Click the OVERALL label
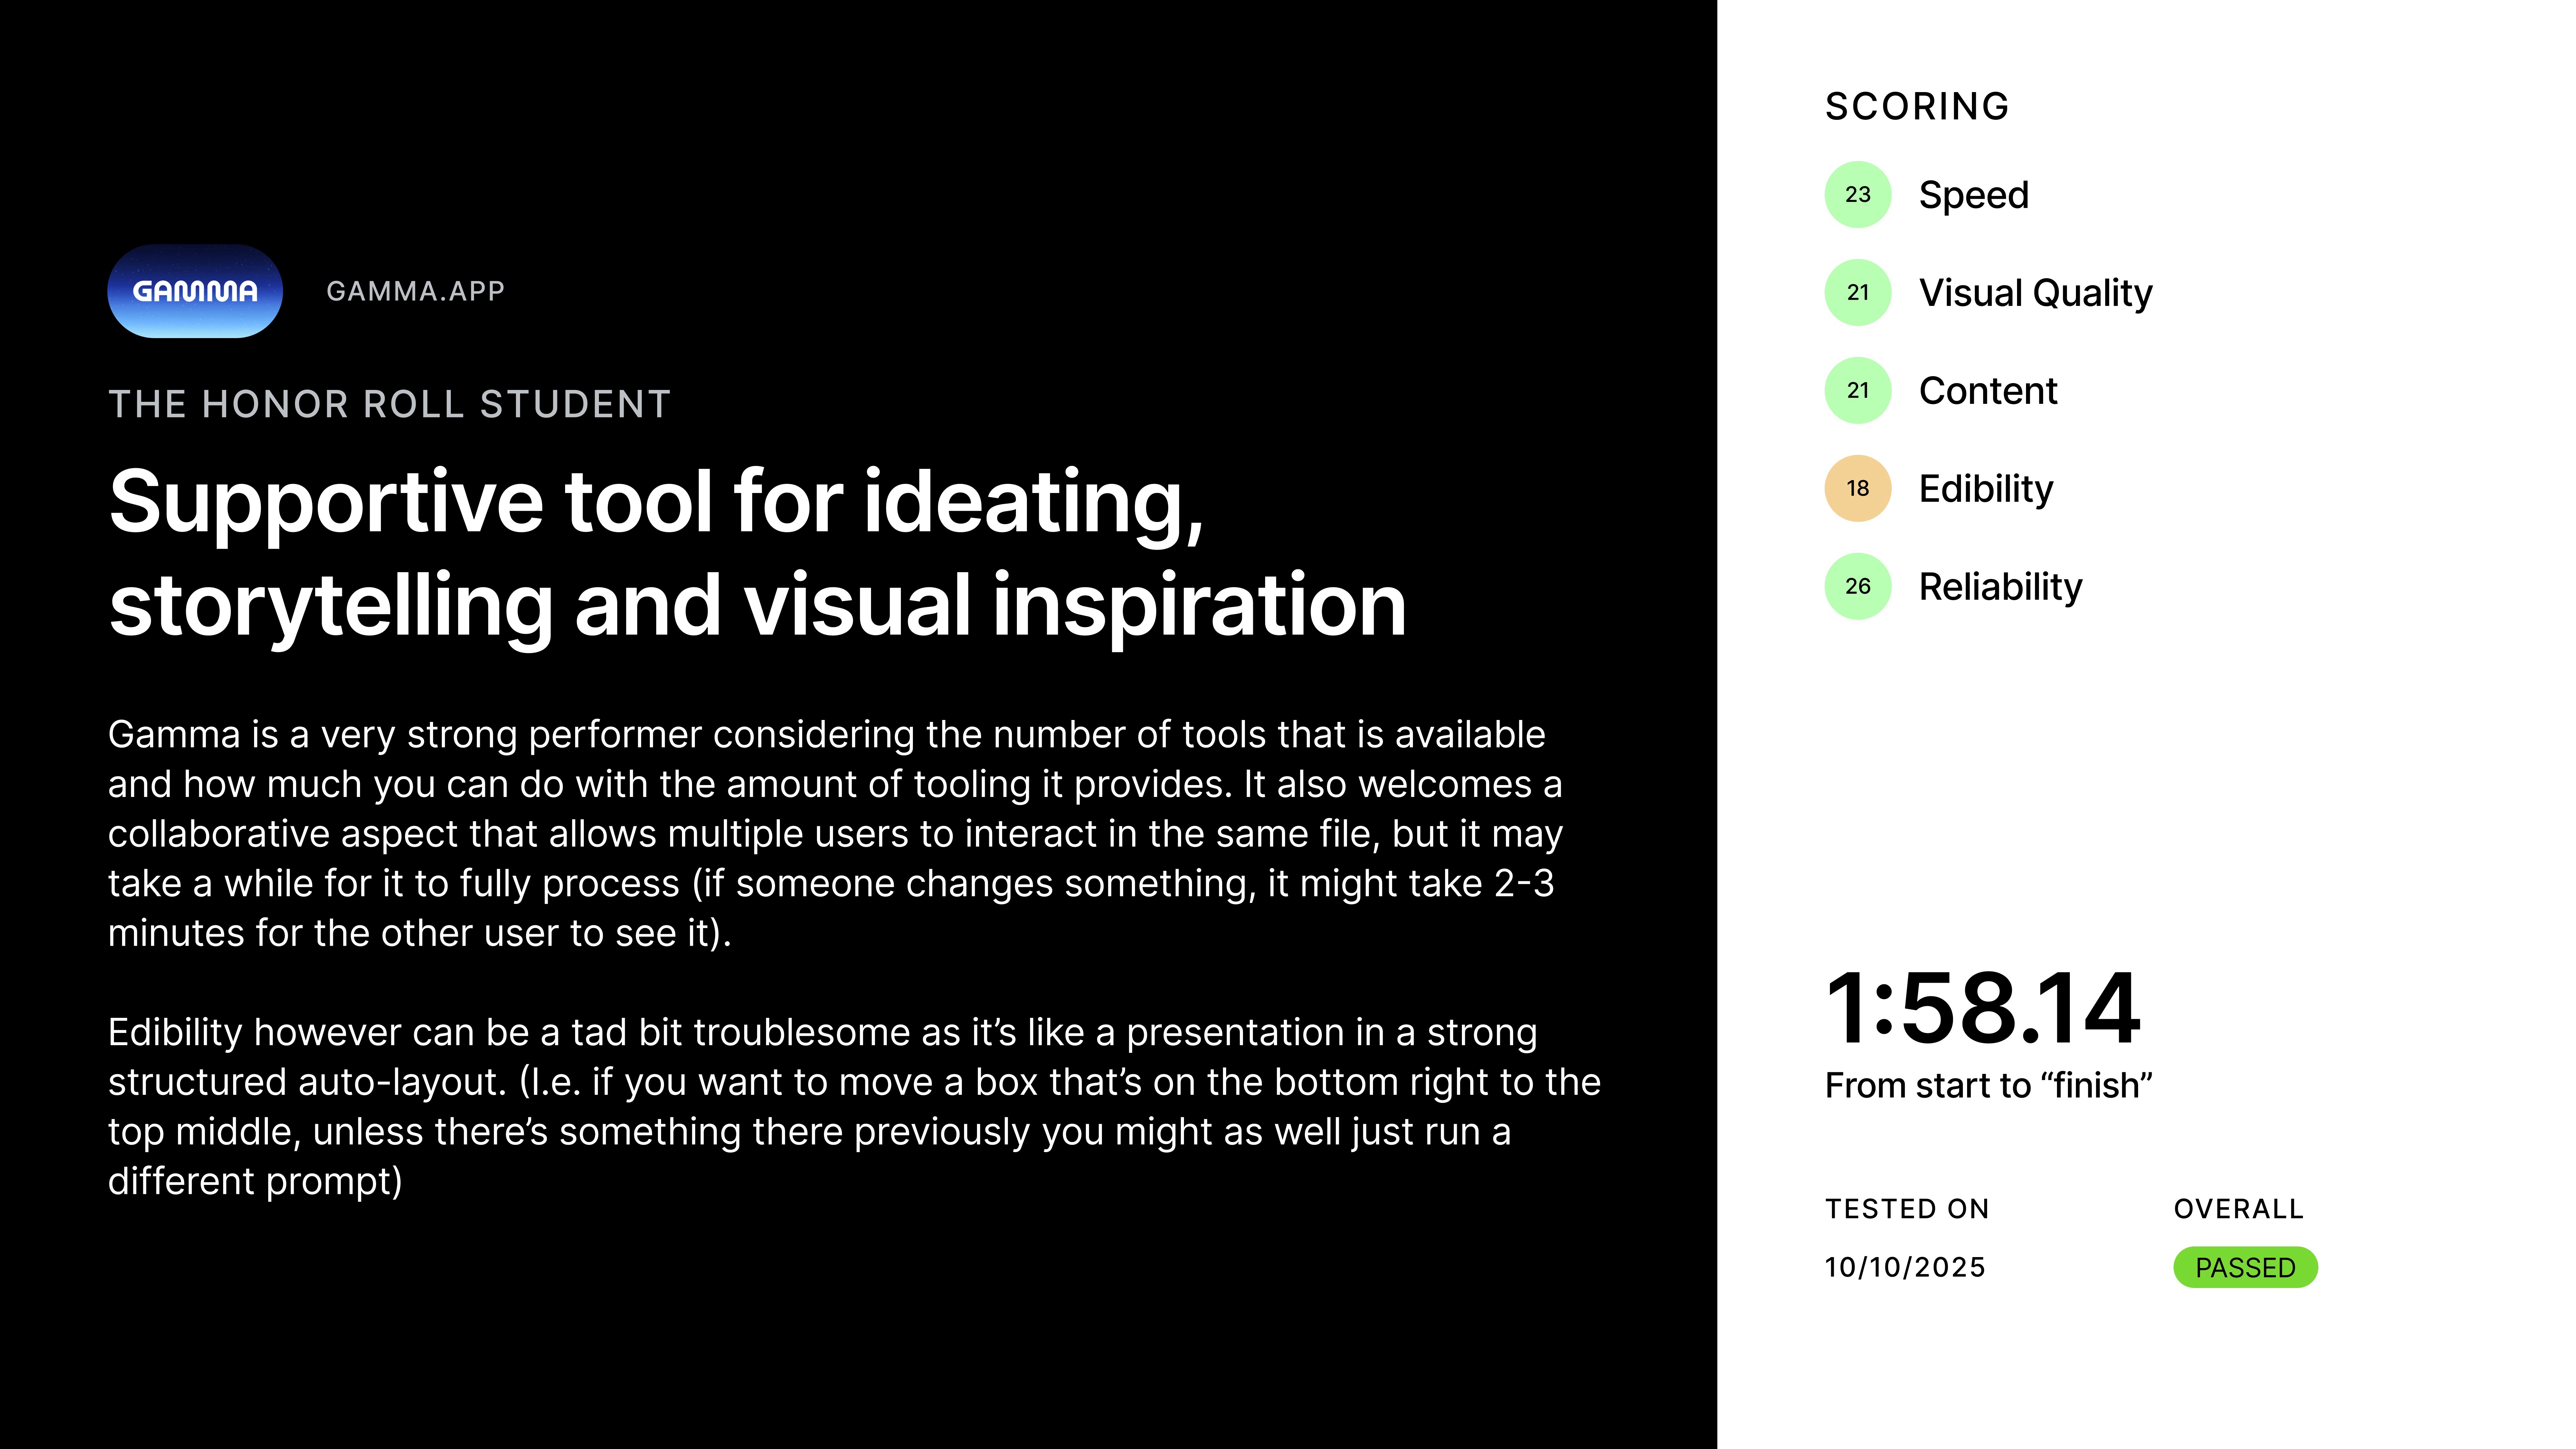 pyautogui.click(x=2238, y=1209)
